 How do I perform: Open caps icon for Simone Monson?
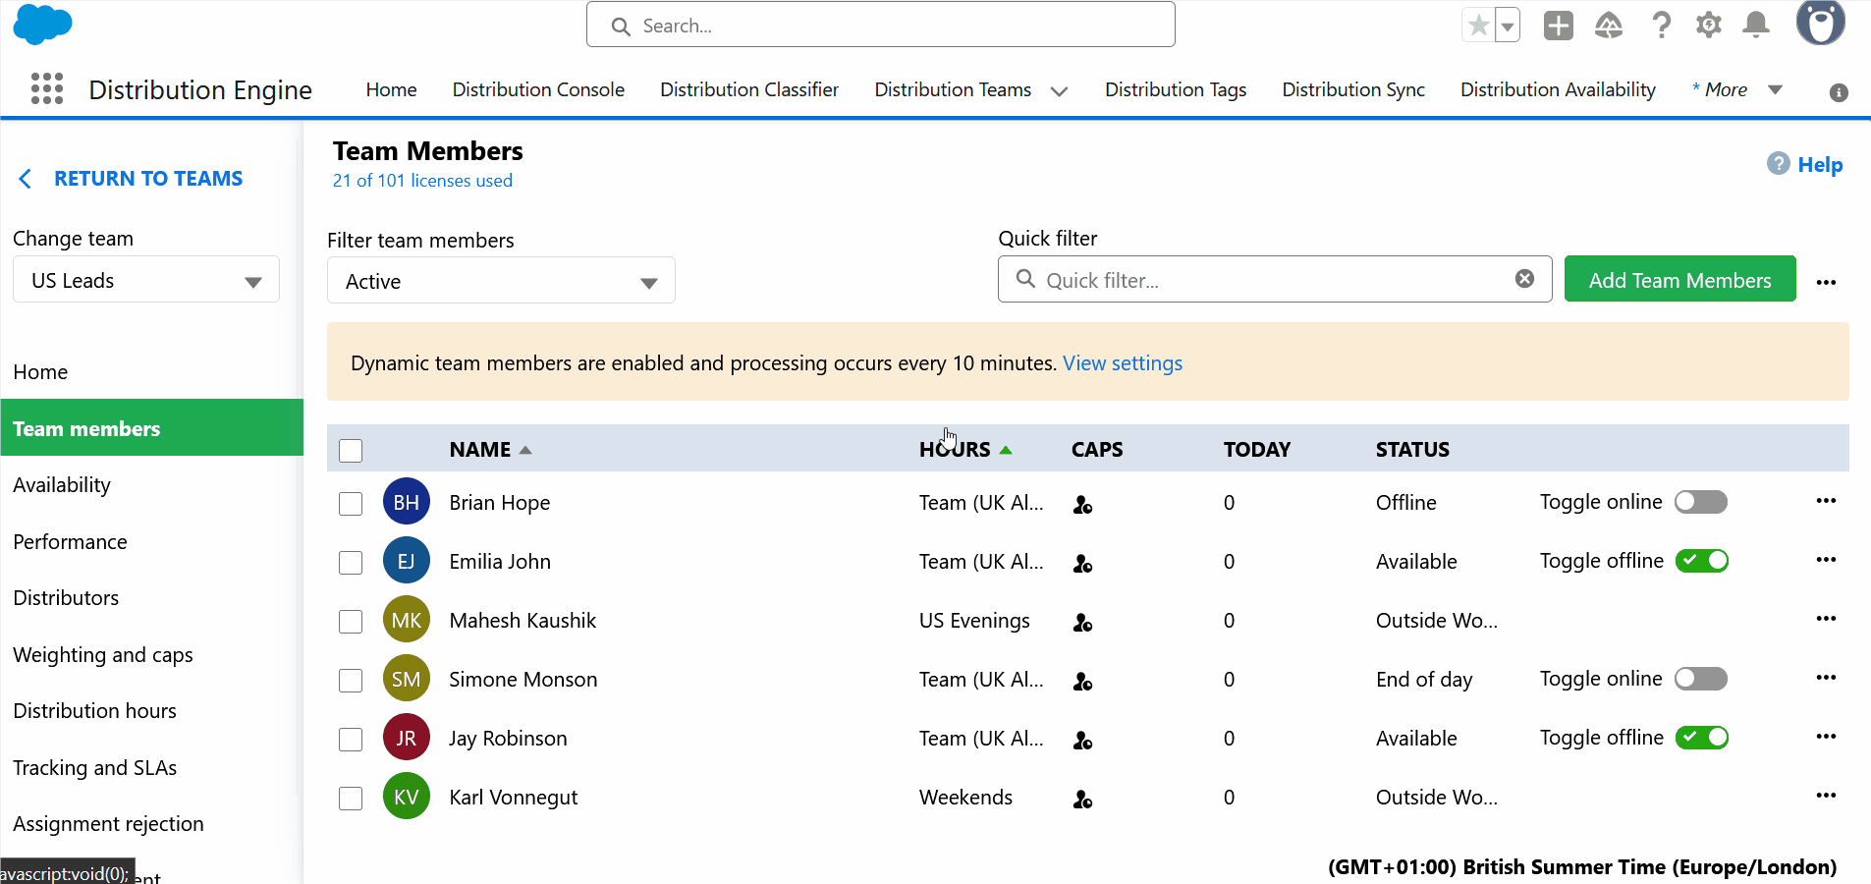[1083, 682]
